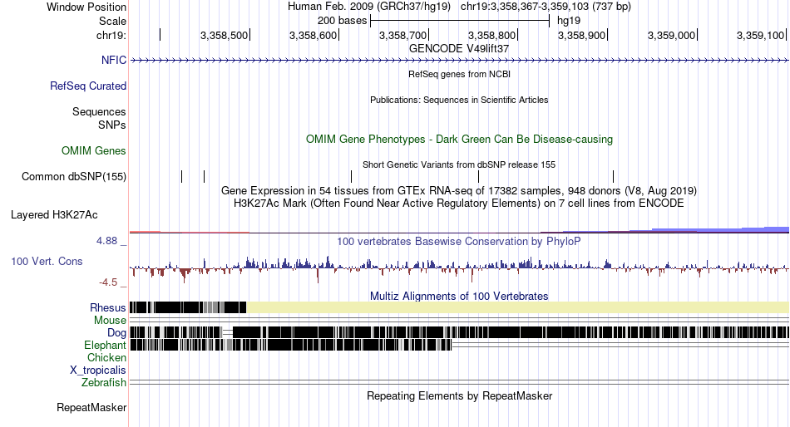790x427 pixels.
Task: Click the Zebrafish alignment row label
Action: [104, 383]
